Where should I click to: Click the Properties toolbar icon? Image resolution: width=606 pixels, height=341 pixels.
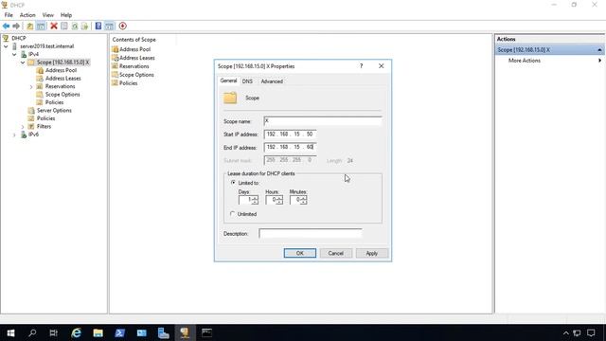64,26
